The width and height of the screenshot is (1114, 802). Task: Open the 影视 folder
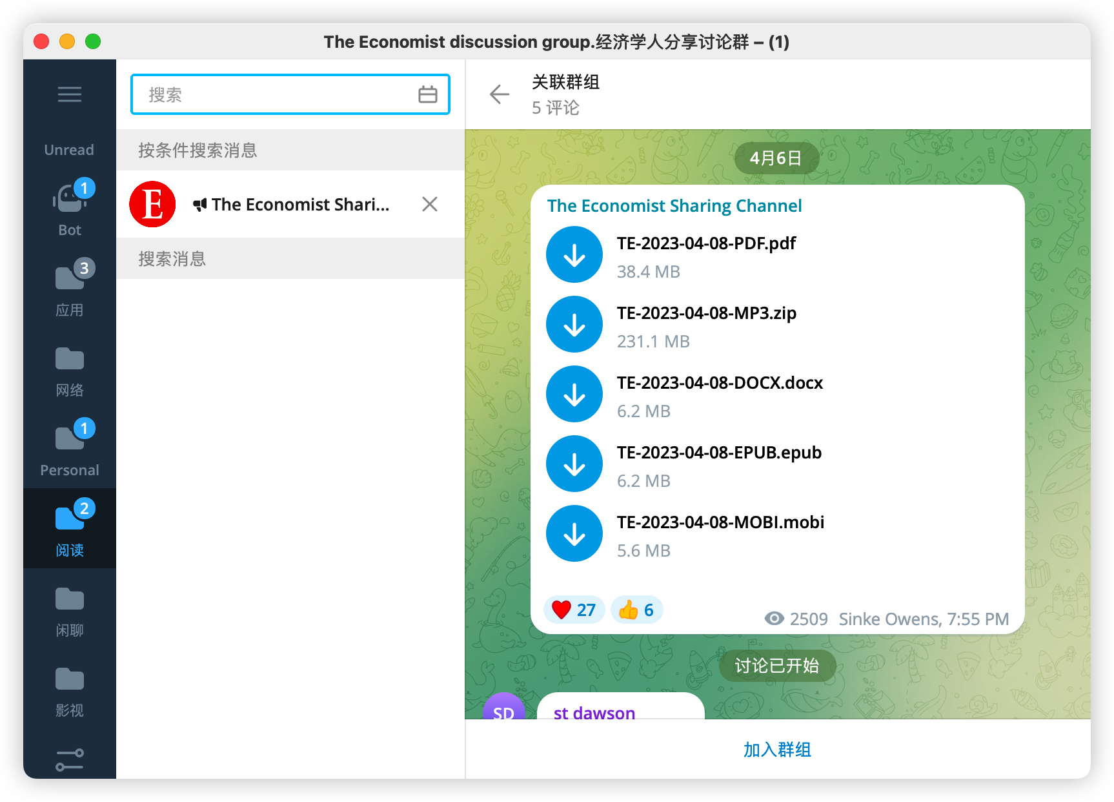70,688
